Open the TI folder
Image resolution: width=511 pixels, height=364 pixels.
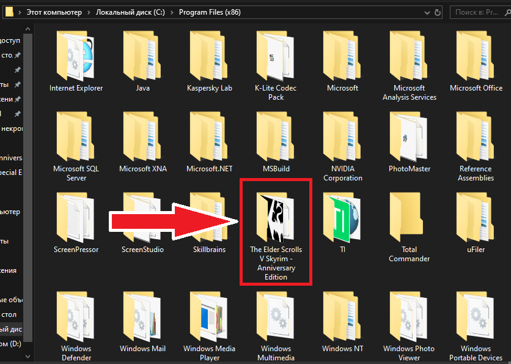pyautogui.click(x=342, y=223)
